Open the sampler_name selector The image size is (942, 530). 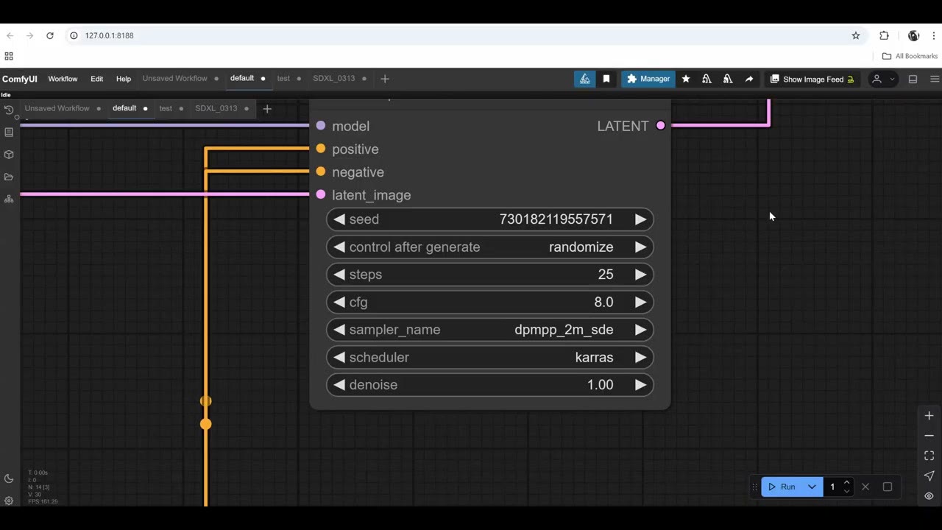[490, 330]
